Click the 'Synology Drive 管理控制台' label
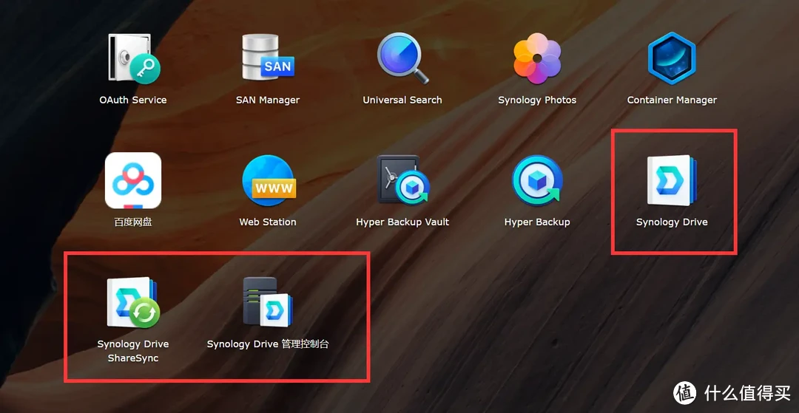 click(268, 344)
